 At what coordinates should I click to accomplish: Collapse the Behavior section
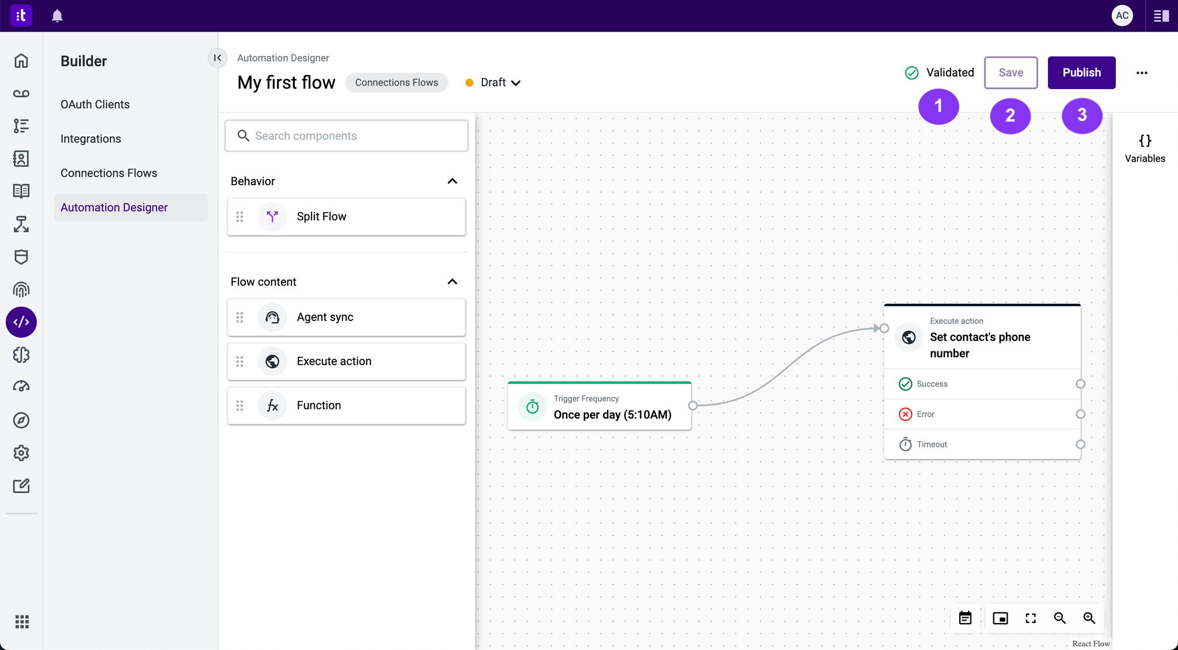452,181
